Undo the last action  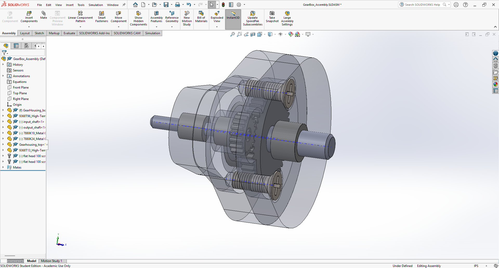click(189, 5)
